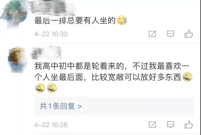Select the comment starting 我高中初中都是轮着来的
This screenshot has width=201, height=135.
[x=113, y=77]
